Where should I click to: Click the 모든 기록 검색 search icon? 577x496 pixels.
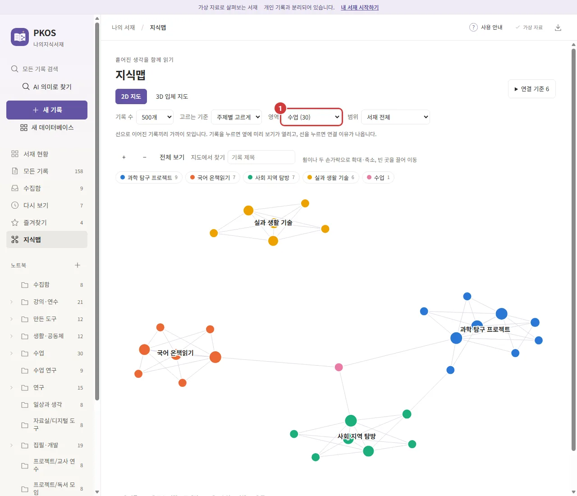[15, 69]
